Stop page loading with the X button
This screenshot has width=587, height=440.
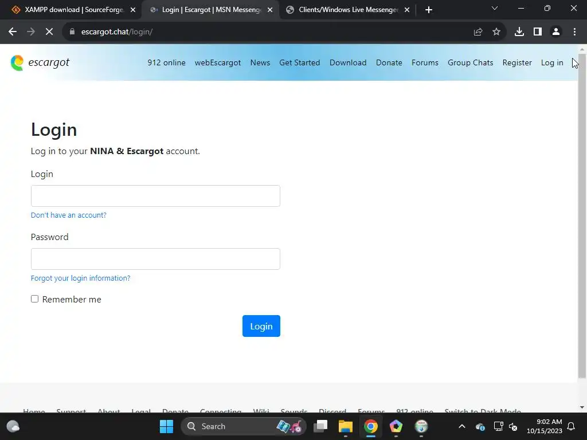point(49,32)
